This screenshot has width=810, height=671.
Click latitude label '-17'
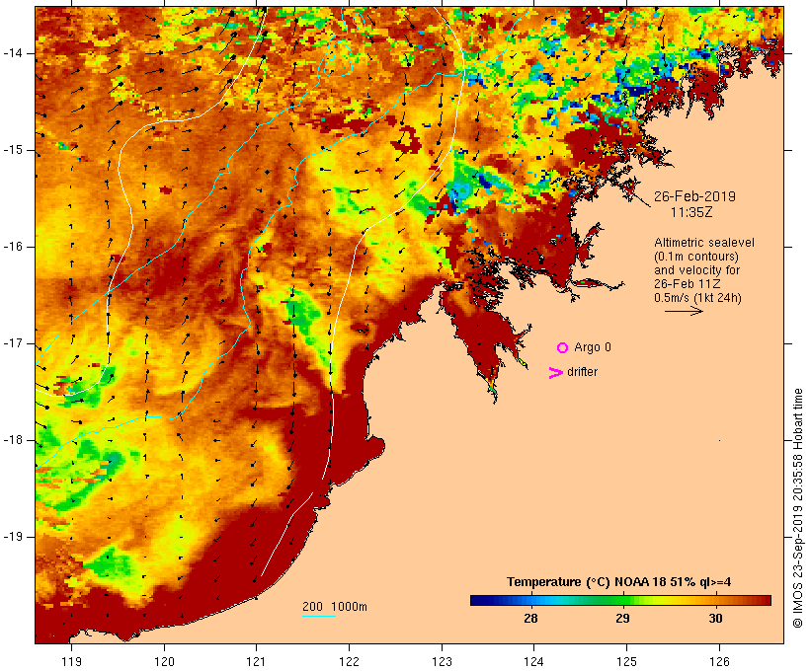pos(12,343)
